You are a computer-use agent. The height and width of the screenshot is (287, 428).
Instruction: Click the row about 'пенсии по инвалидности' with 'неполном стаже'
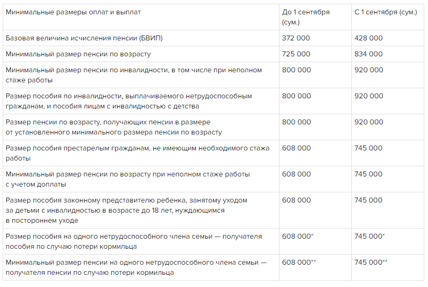[x=213, y=75]
